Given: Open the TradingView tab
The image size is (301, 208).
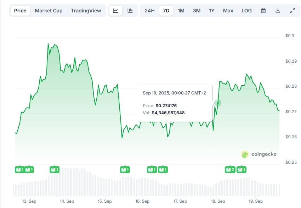Looking at the screenshot, I should pos(86,10).
